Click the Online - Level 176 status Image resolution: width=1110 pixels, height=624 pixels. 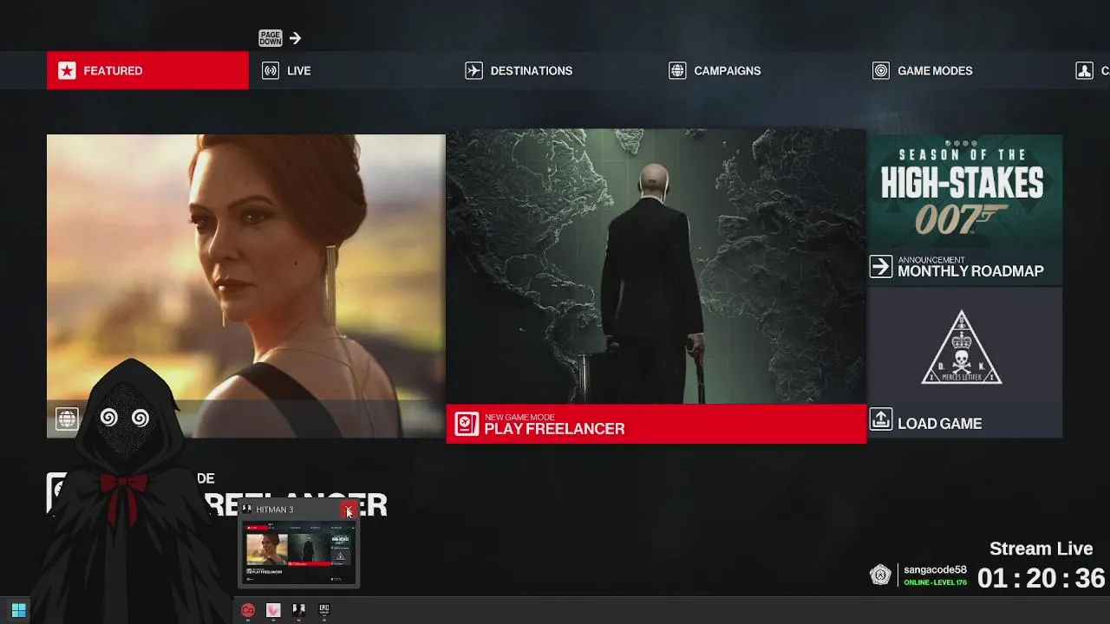pos(935,582)
